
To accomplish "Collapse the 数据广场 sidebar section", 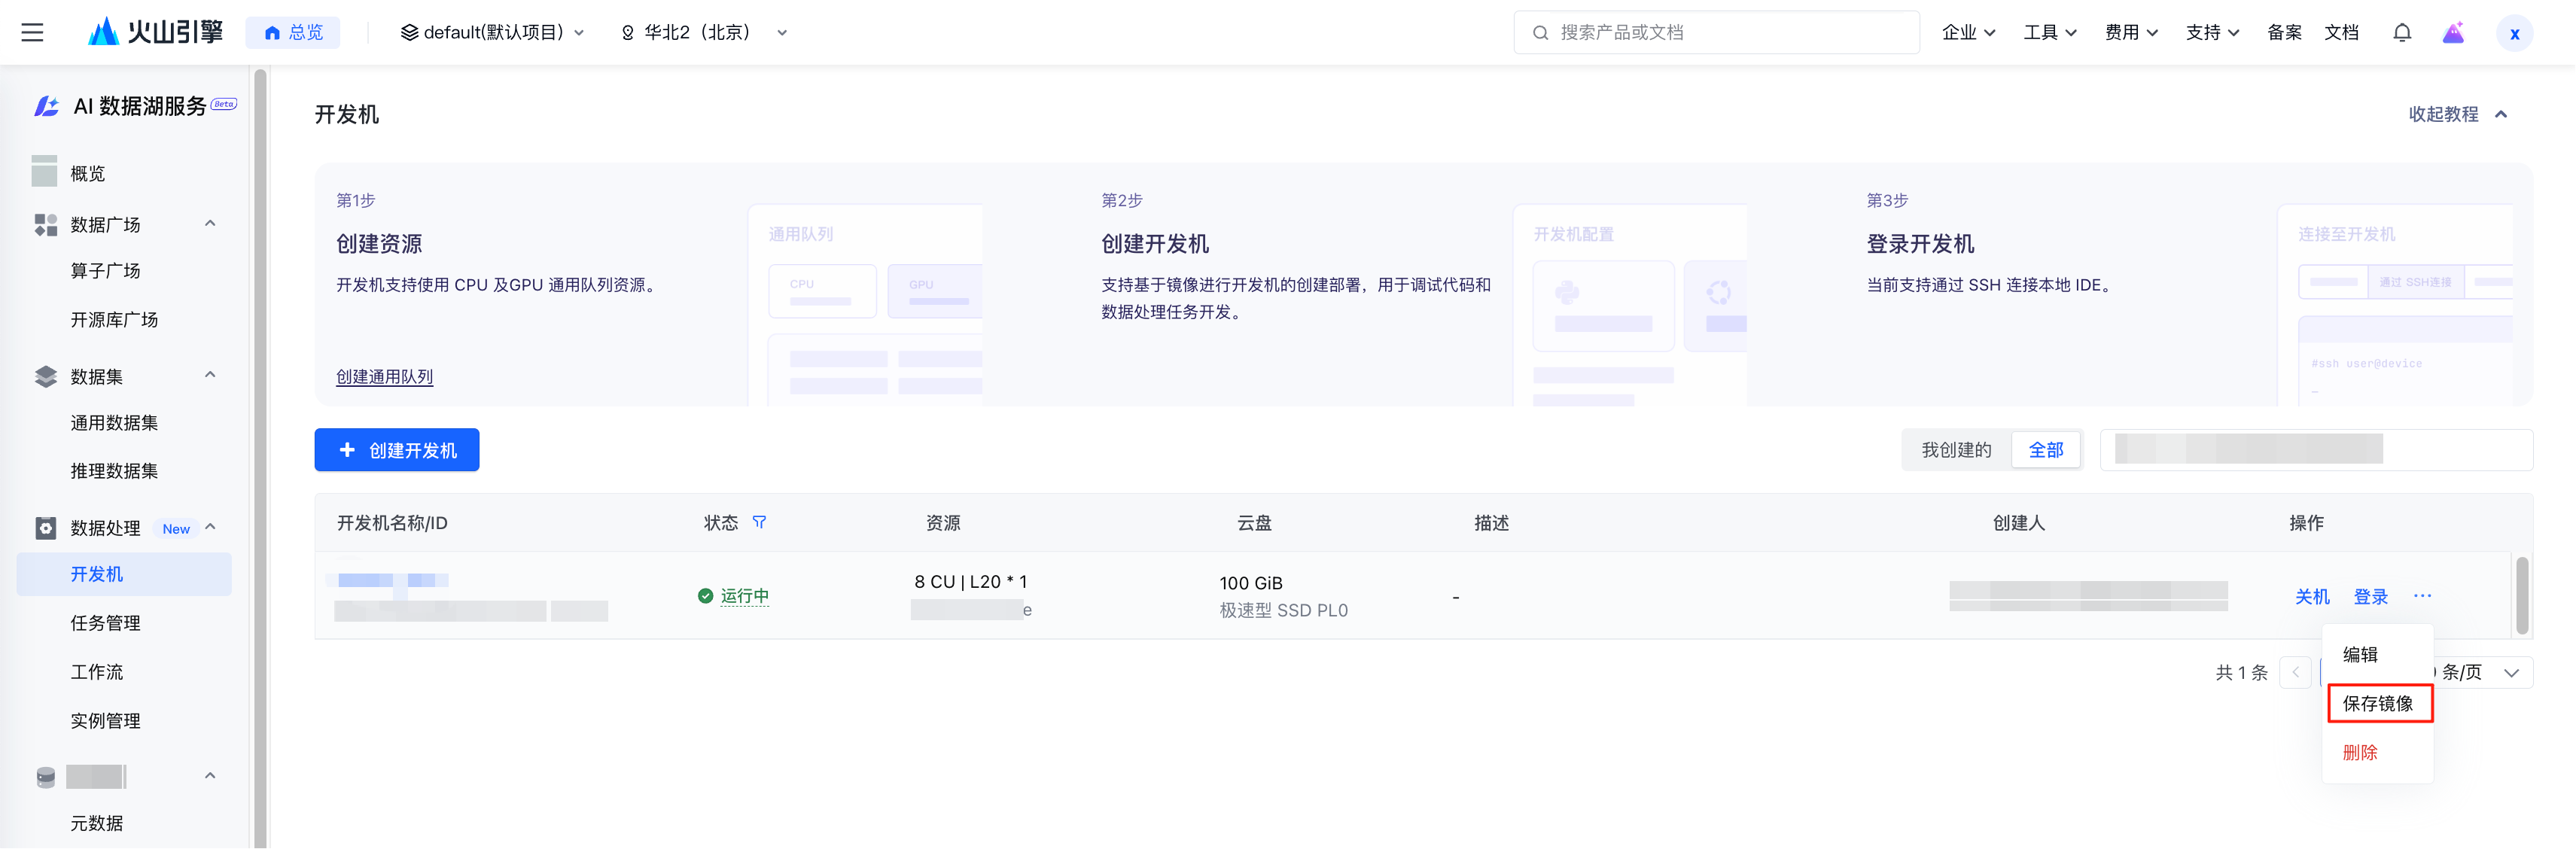I will (x=210, y=223).
